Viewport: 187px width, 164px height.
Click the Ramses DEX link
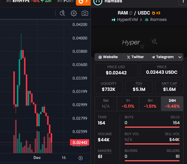tap(158, 19)
